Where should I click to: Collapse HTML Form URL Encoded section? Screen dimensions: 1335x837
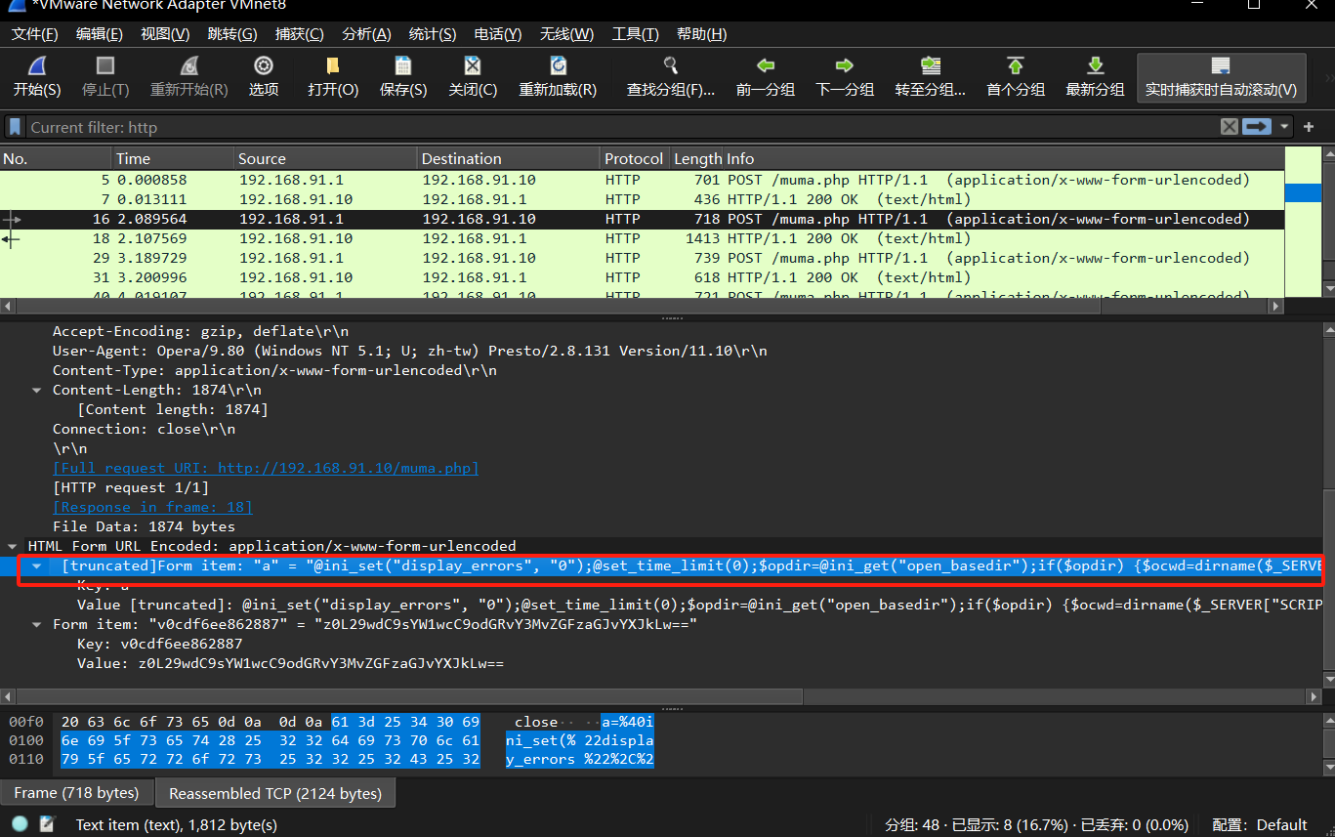pyautogui.click(x=12, y=546)
